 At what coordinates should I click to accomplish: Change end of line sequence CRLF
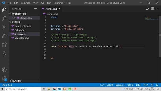point(138,85)
